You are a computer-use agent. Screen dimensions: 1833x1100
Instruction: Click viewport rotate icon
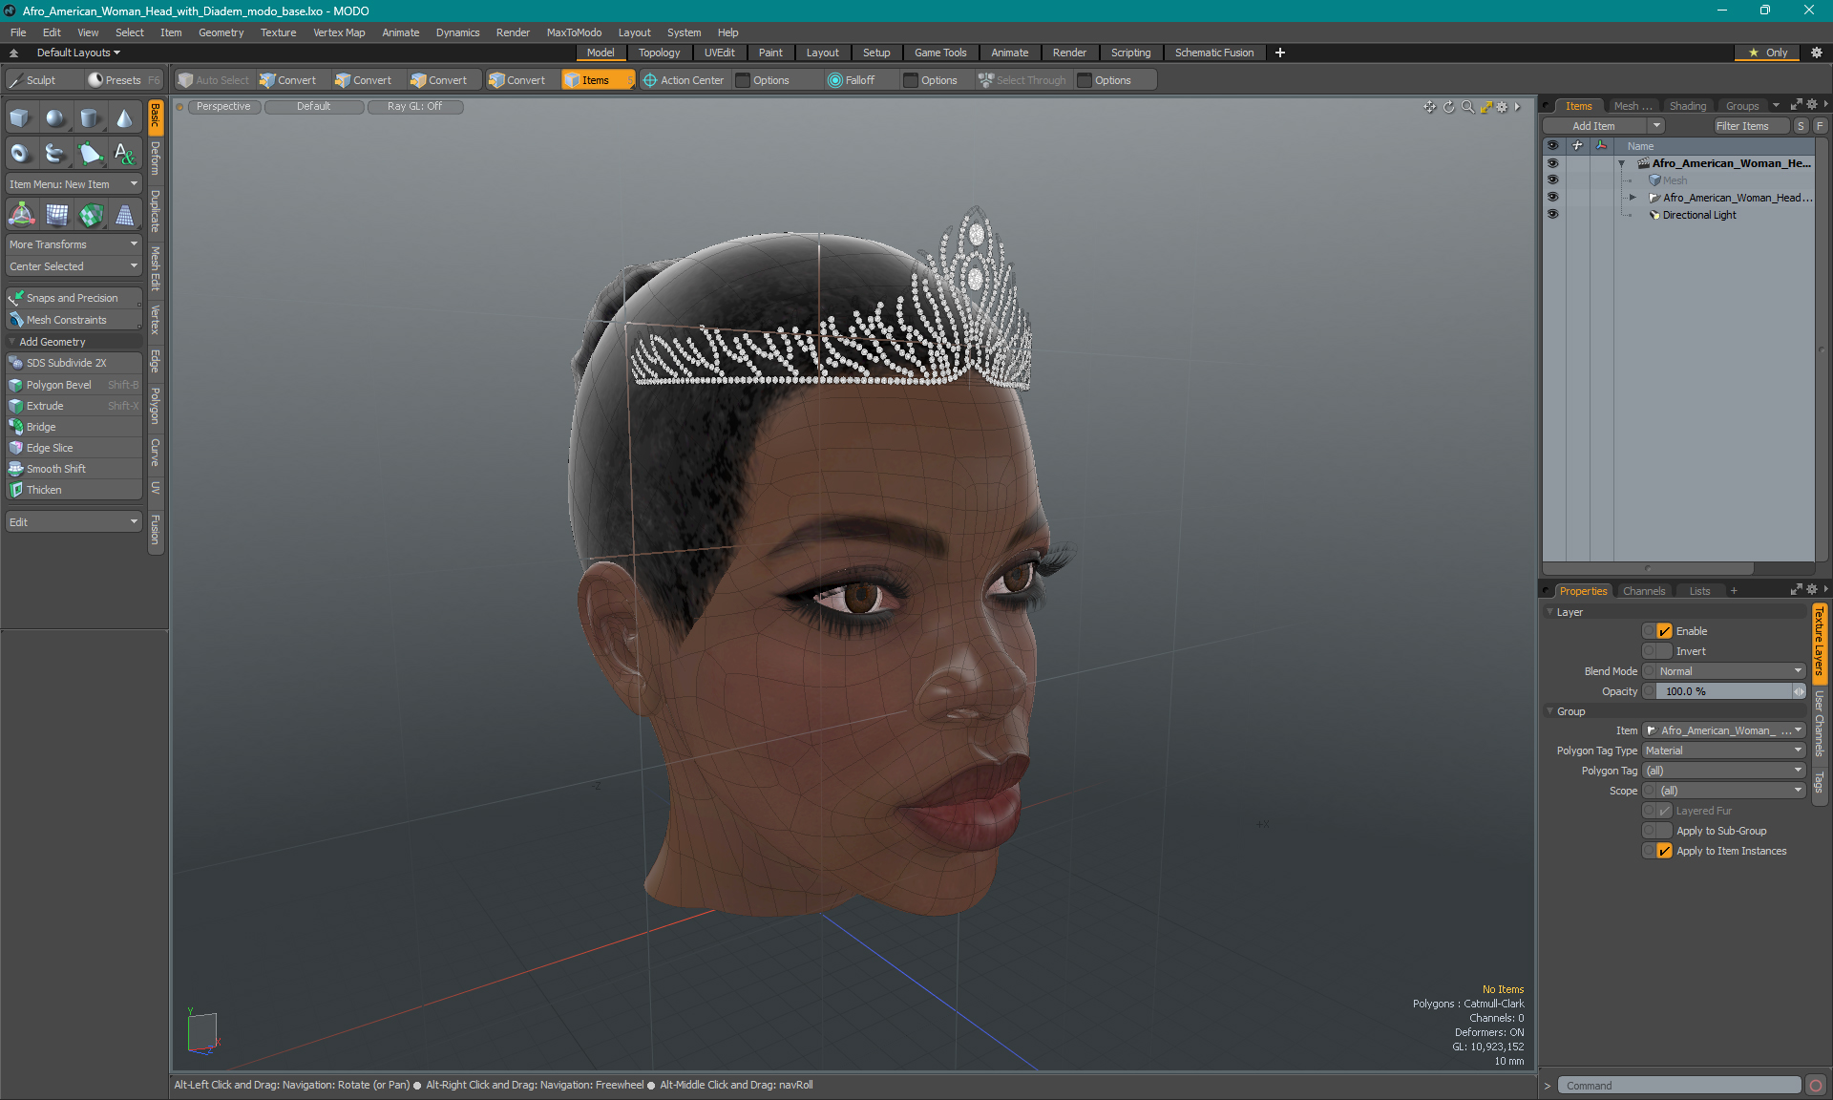[1448, 107]
